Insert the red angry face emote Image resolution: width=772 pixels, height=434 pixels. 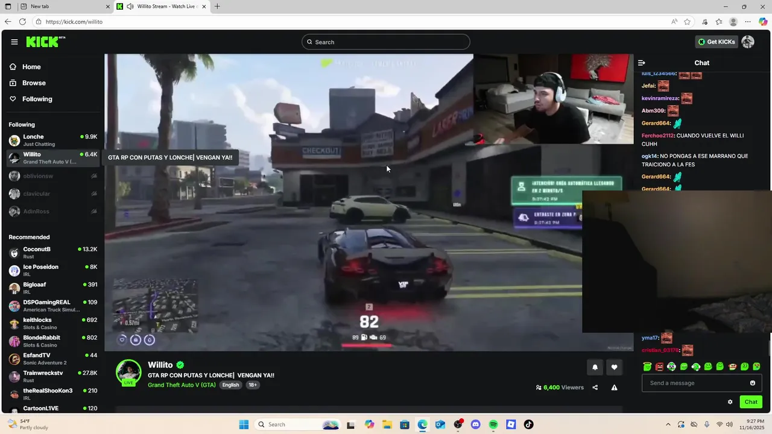pos(659,366)
